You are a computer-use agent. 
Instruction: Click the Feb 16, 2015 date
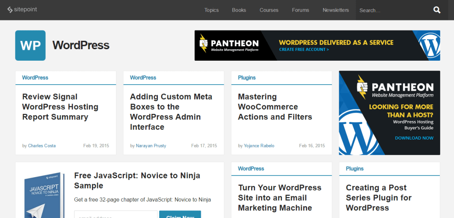click(312, 146)
